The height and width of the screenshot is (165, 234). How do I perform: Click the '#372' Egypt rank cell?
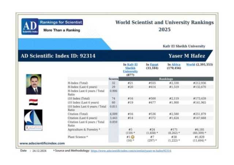pos(152,118)
